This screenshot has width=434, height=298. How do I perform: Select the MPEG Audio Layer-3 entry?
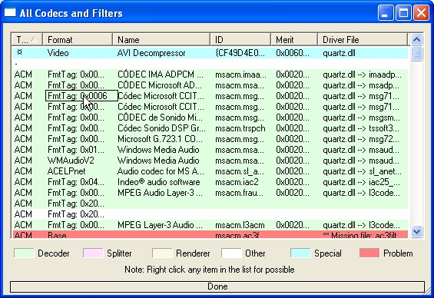coord(160,193)
